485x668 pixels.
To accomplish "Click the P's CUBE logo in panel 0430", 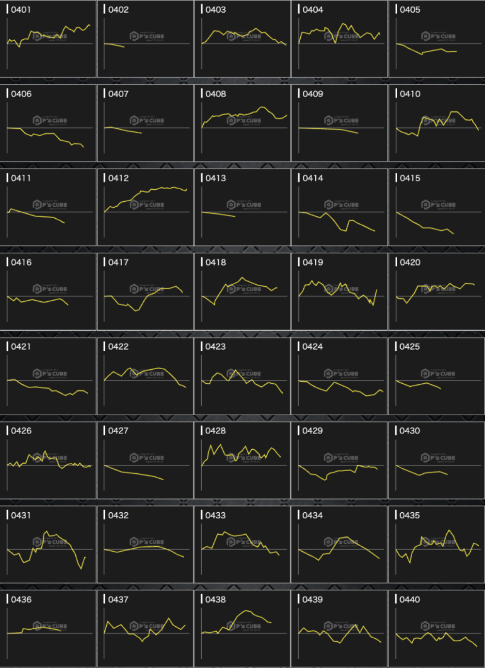I will tap(438, 457).
